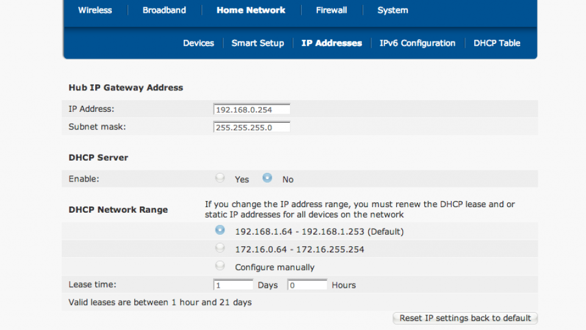
Task: Open IPv6 Configuration page
Action: 418,43
